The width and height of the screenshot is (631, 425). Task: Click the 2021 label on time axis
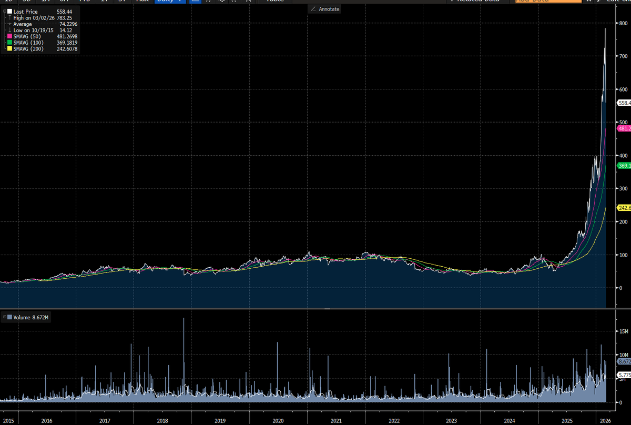336,420
